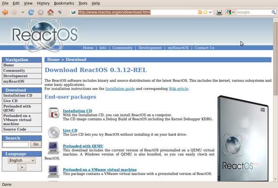The image size is (278, 188).
Task: Open the Tools menu
Action: [83, 4]
